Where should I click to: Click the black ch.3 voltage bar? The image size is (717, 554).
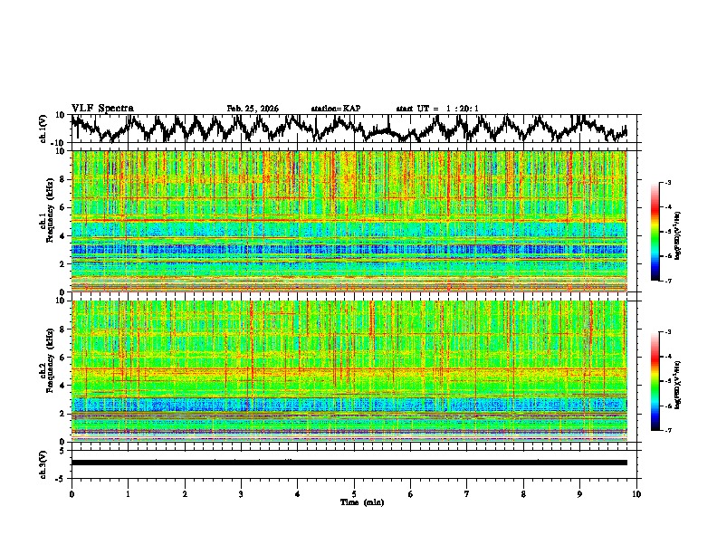pyautogui.click(x=349, y=463)
